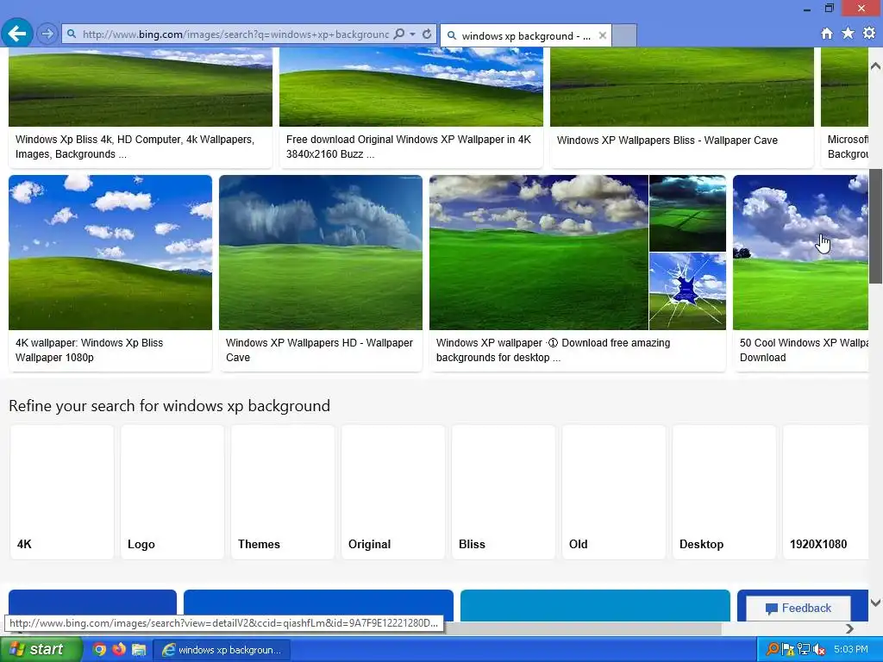Refine search with the 'Desktop' card
This screenshot has width=883, height=662.
tap(724, 492)
